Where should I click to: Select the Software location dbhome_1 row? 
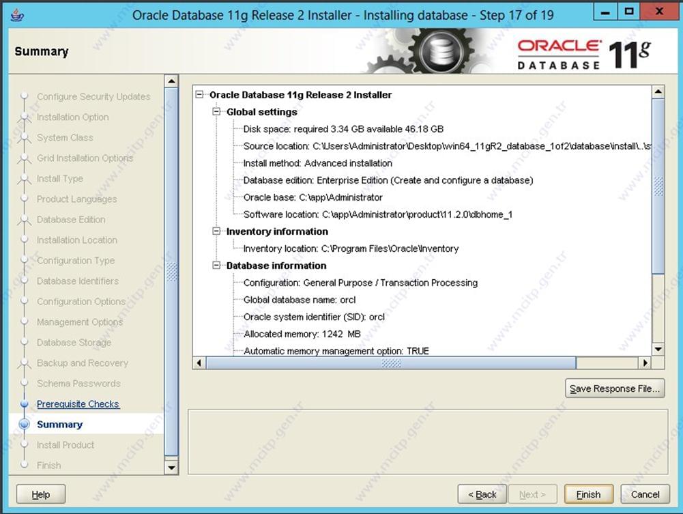(x=377, y=214)
